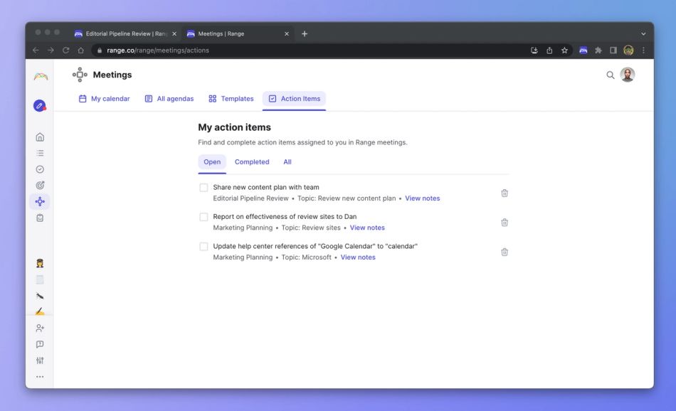Open the list icon in left sidebar
Viewport: 676px width, 411px height.
point(40,154)
